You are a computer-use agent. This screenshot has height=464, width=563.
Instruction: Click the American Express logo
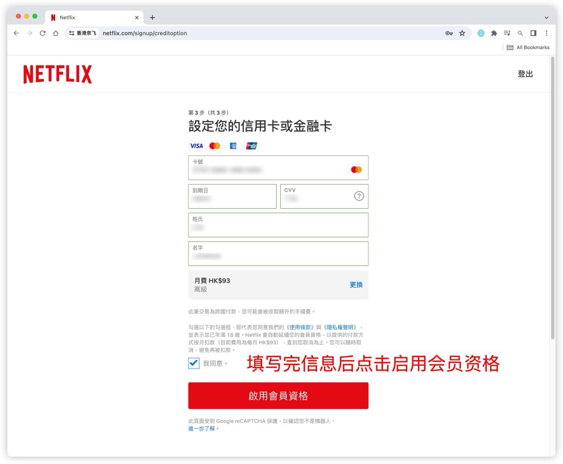pyautogui.click(x=233, y=146)
